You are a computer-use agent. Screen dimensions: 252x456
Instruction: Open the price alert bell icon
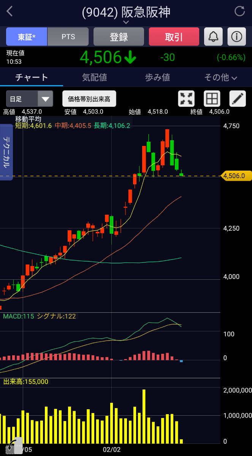coord(214,37)
